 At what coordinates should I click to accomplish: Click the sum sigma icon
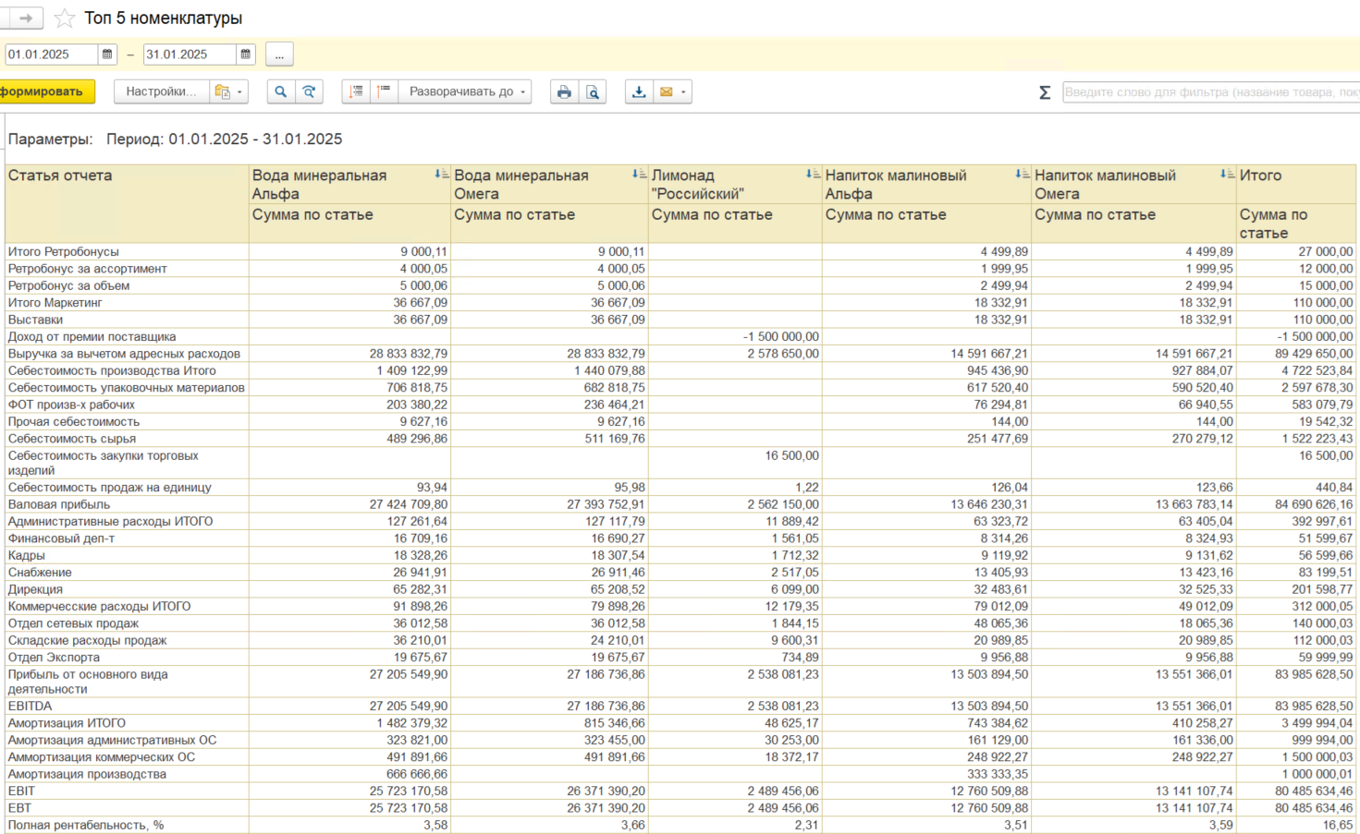pos(1045,92)
